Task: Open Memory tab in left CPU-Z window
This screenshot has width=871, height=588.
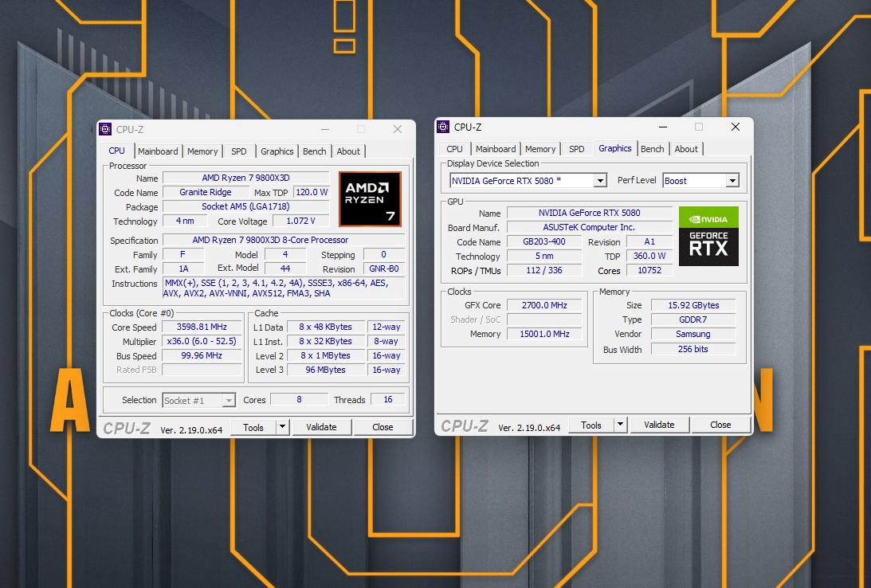Action: 202,151
